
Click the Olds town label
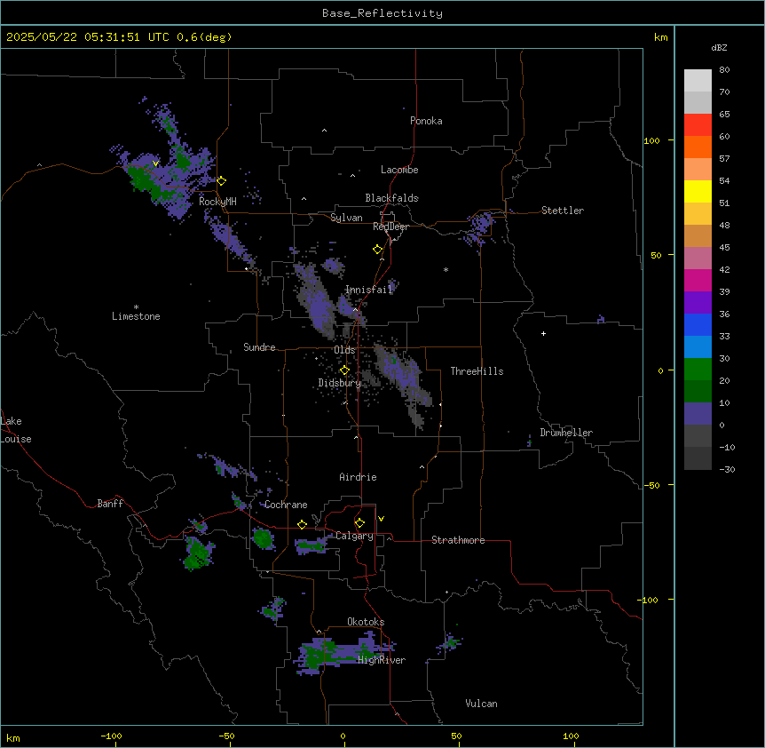tap(344, 350)
